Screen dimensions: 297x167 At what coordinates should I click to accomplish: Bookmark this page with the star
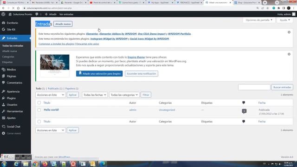tap(268, 8)
